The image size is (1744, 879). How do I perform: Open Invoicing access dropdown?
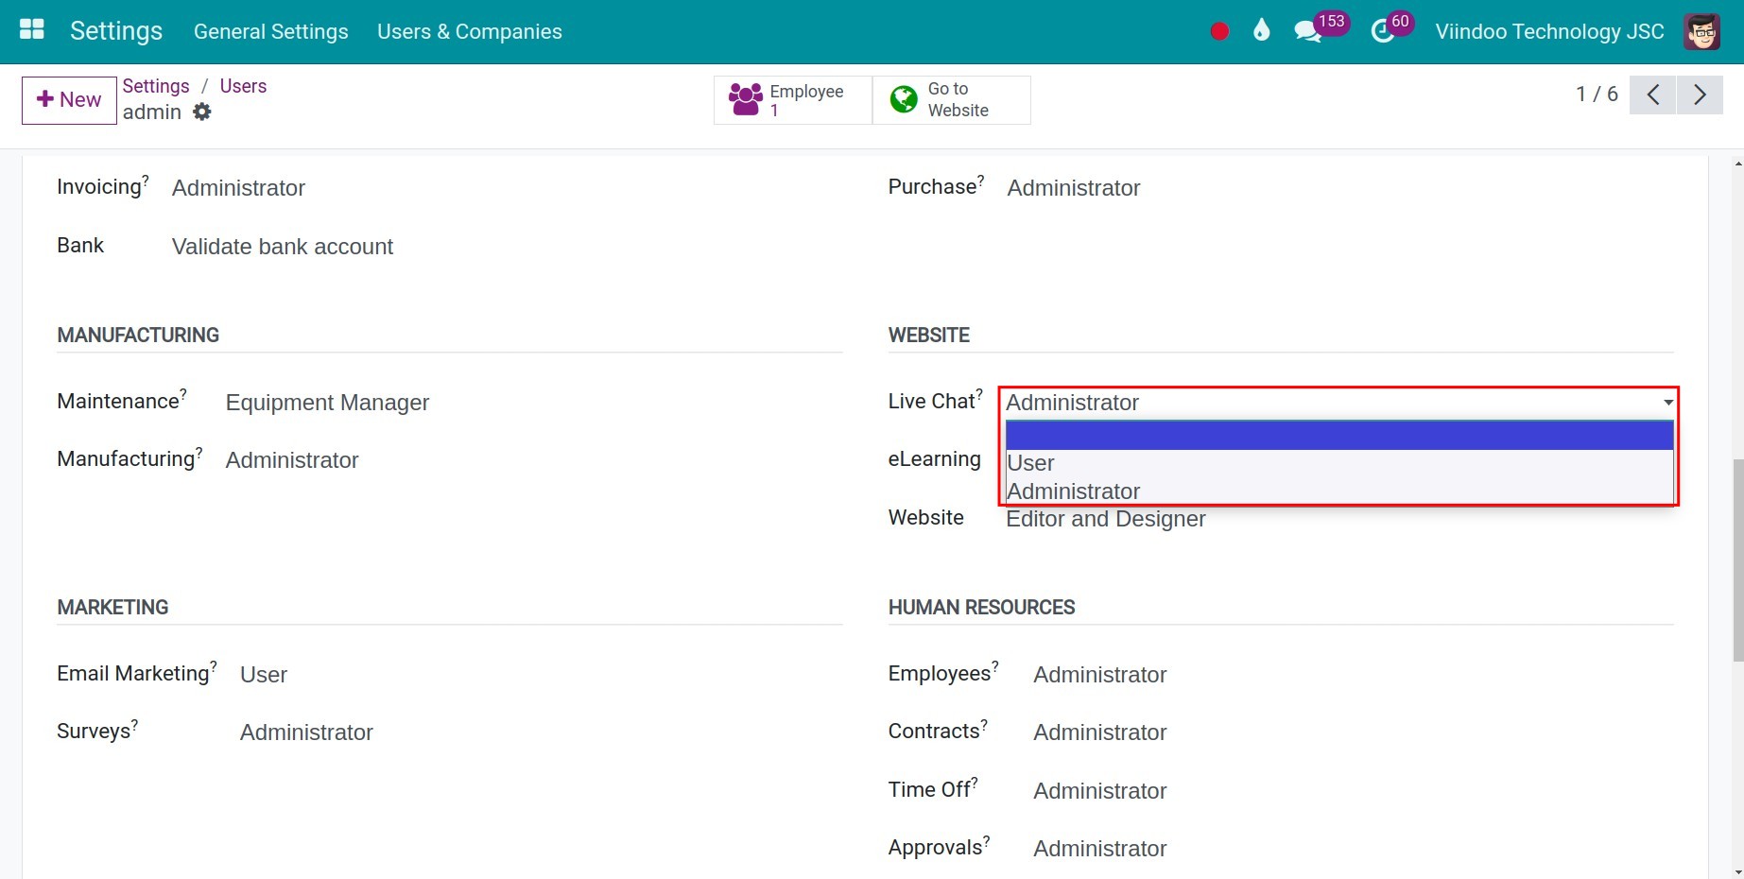coord(507,188)
